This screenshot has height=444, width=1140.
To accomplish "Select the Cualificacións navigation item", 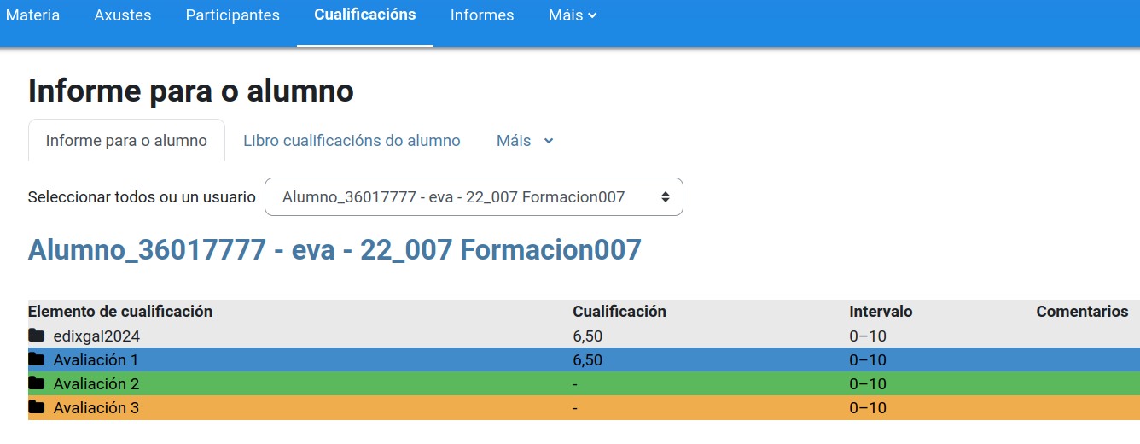I will 365,15.
